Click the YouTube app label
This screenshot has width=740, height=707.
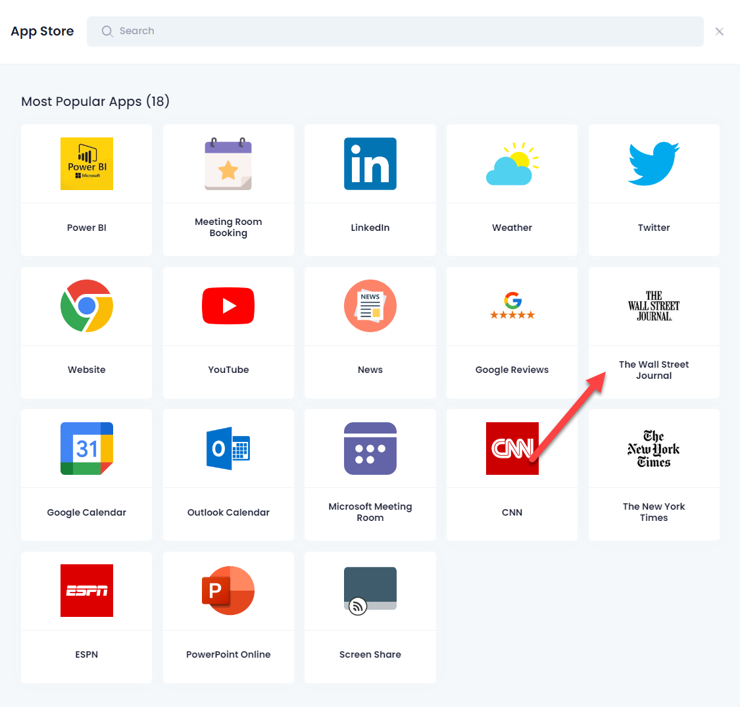tap(228, 370)
